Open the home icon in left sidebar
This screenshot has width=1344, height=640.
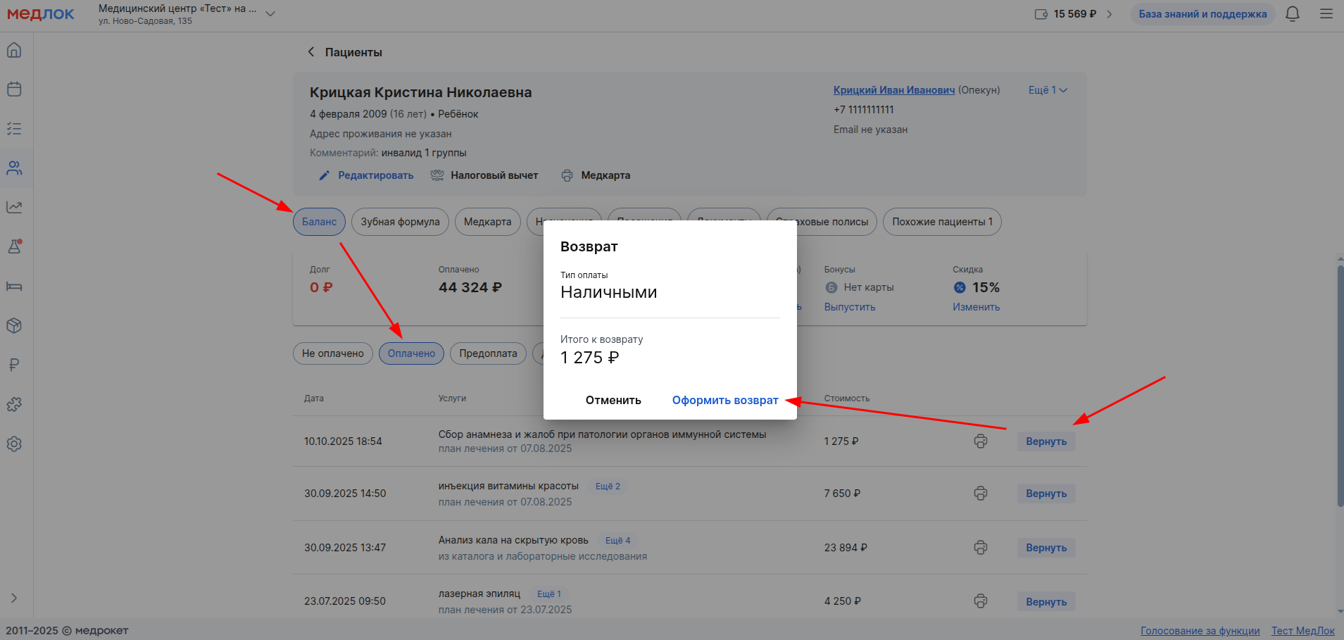click(14, 50)
